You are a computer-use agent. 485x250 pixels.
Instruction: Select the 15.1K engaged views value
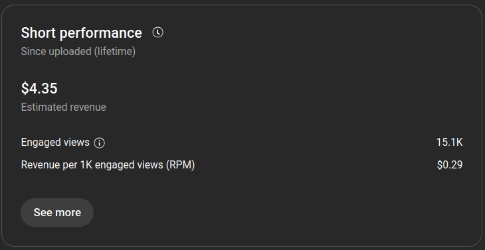449,143
